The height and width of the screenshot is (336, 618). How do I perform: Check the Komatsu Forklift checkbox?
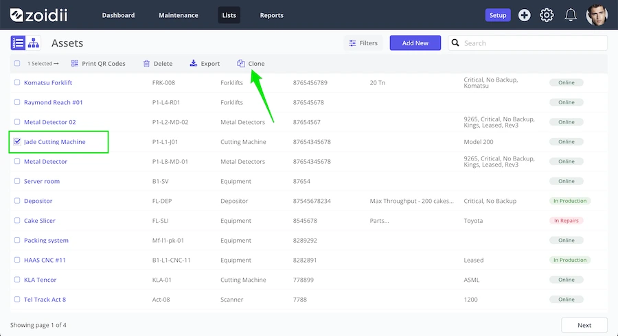(17, 82)
